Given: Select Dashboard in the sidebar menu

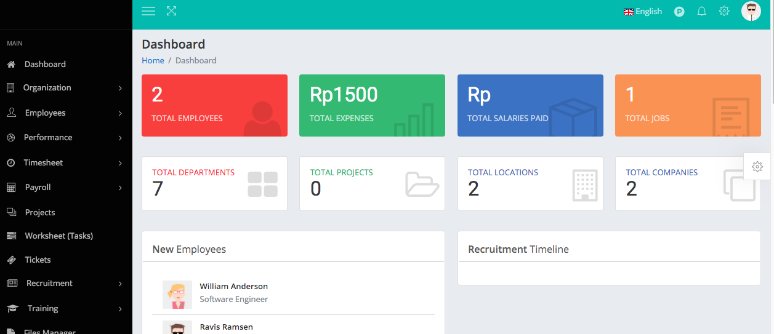Looking at the screenshot, I should point(45,64).
